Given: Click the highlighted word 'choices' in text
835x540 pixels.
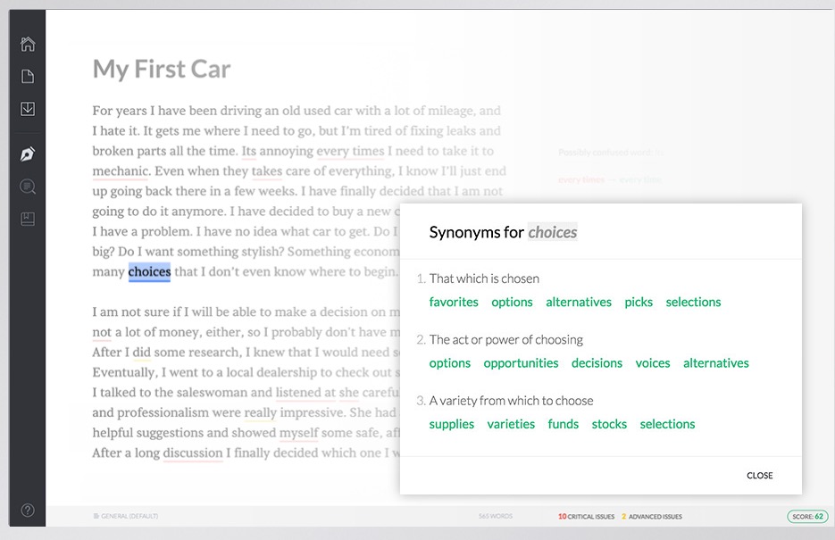Looking at the screenshot, I should 149,272.
